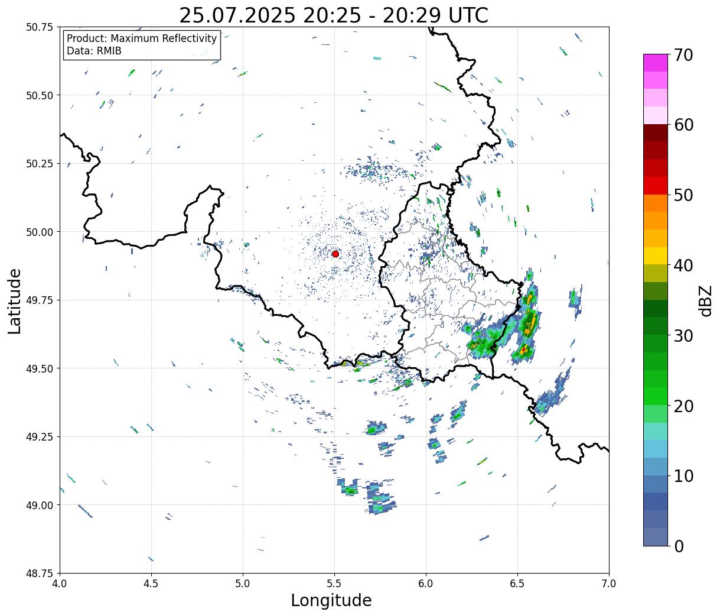720x615 pixels.
Task: Click the colorbar tick label 0
Action: [x=679, y=546]
